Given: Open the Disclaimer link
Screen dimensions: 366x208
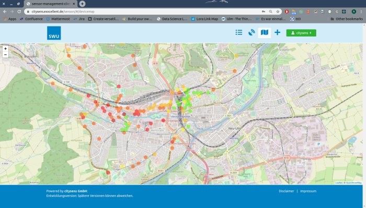Looking at the screenshot, I should pyautogui.click(x=287, y=191).
